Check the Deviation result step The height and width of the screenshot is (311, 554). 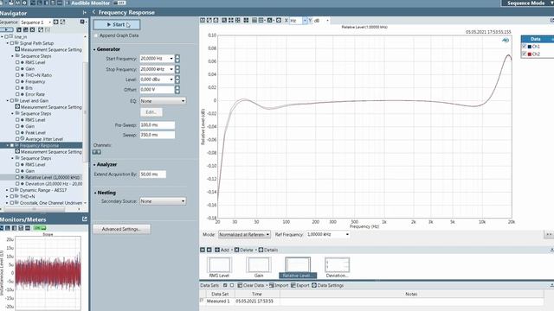pos(17,184)
